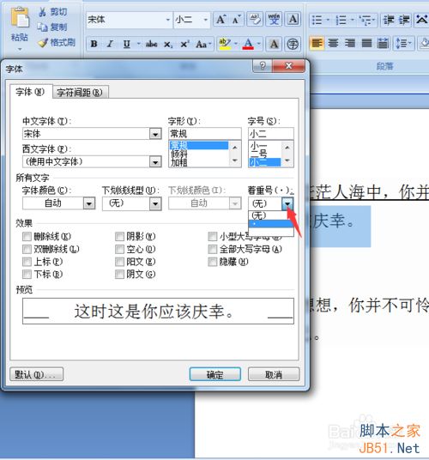Switch to the 字符间距 tab

80,93
